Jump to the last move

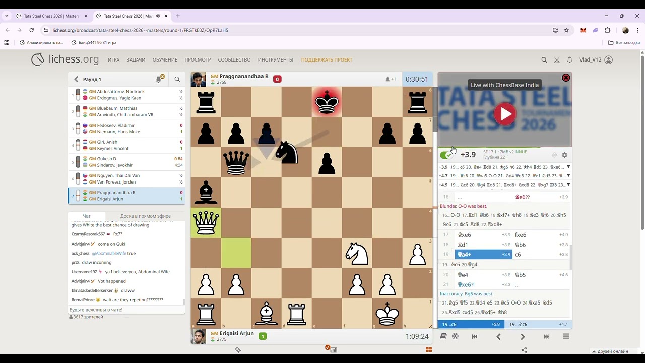547,336
